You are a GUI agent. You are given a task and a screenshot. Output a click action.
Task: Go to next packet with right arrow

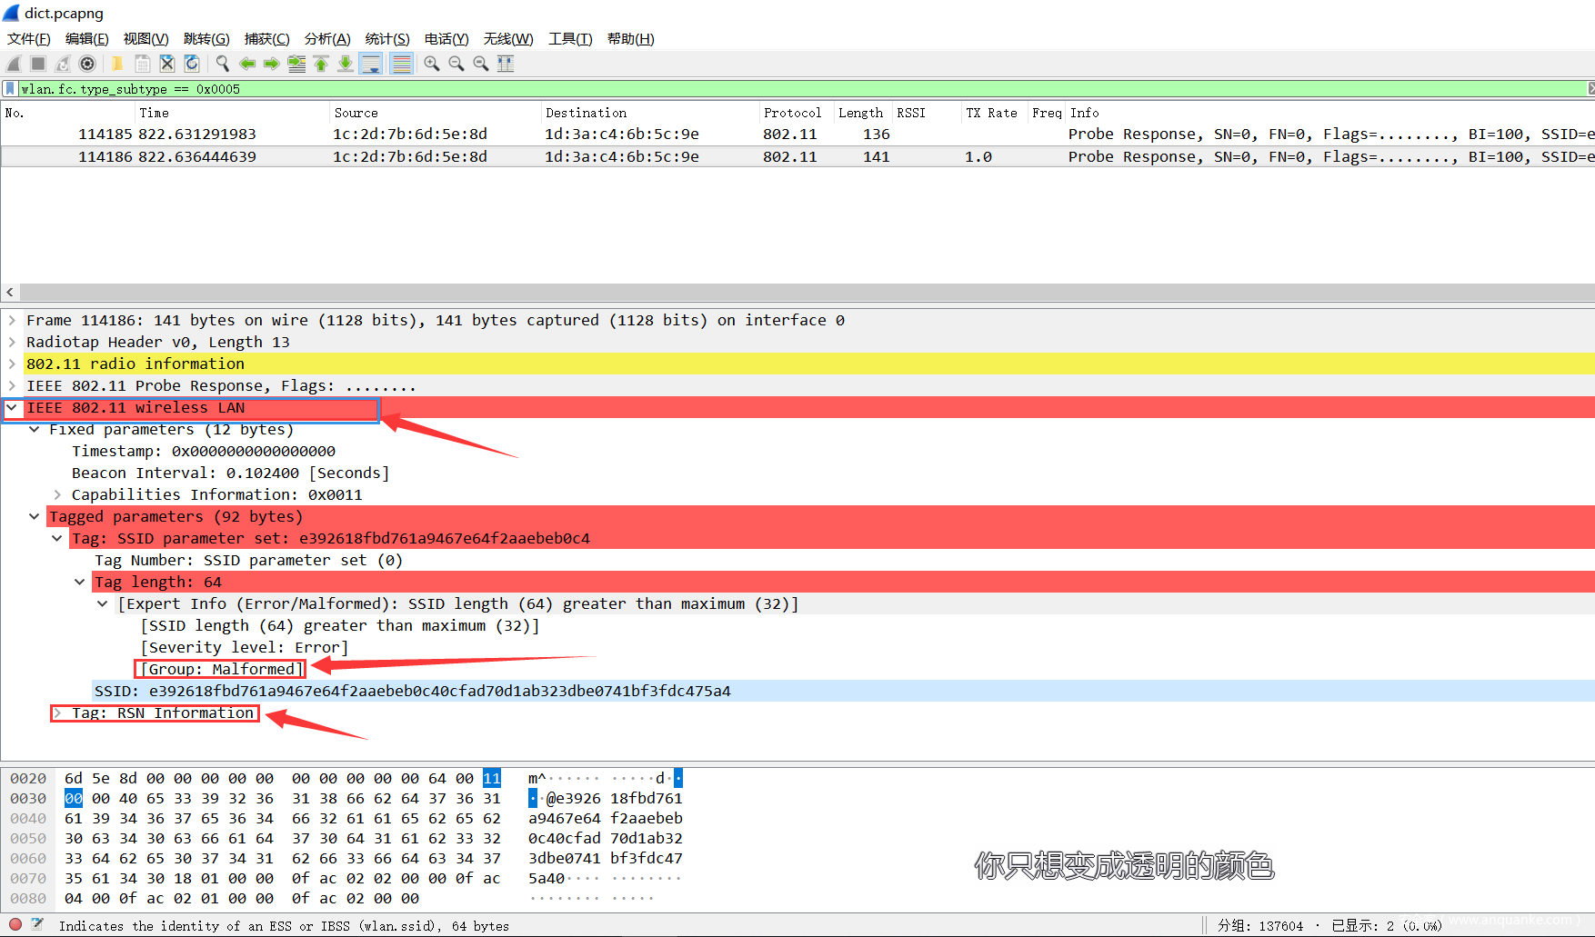tap(271, 64)
